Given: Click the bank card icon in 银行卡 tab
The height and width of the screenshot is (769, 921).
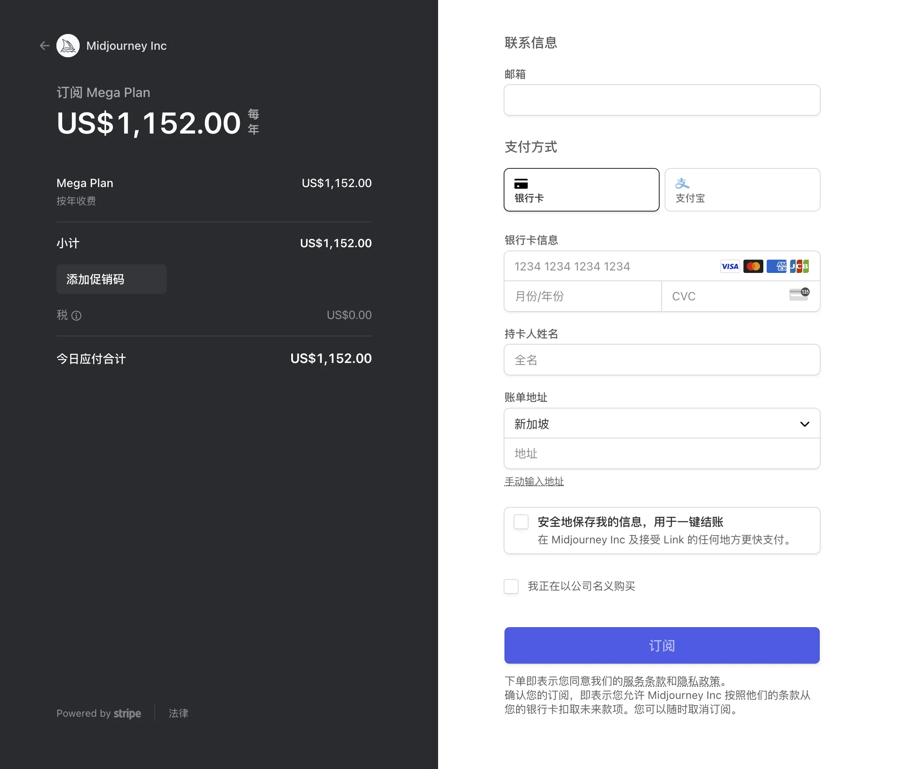Looking at the screenshot, I should pos(521,184).
